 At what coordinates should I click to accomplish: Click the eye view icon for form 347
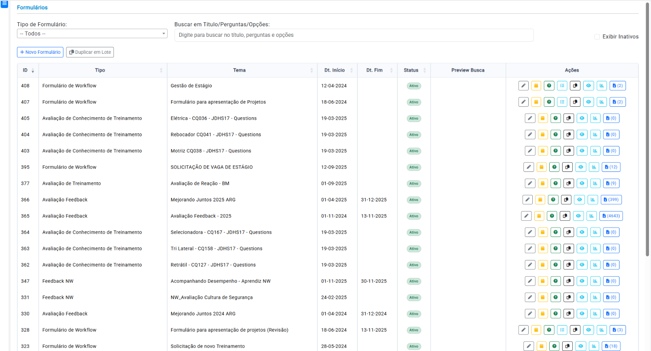[x=582, y=281]
